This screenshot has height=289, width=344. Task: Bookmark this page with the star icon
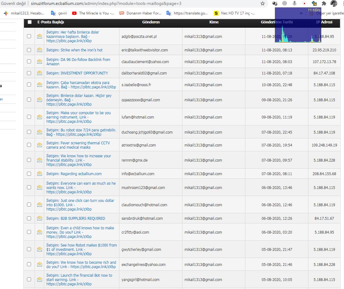coord(263,3)
